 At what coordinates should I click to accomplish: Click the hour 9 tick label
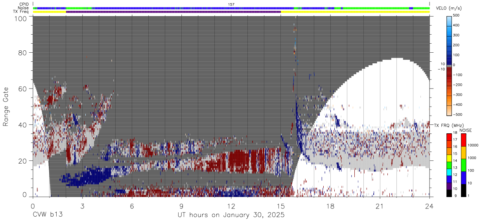click(181, 206)
